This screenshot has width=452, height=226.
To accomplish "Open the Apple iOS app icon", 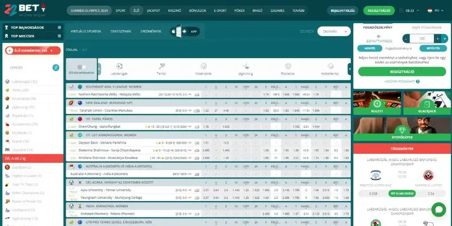I will pyautogui.click(x=173, y=32).
